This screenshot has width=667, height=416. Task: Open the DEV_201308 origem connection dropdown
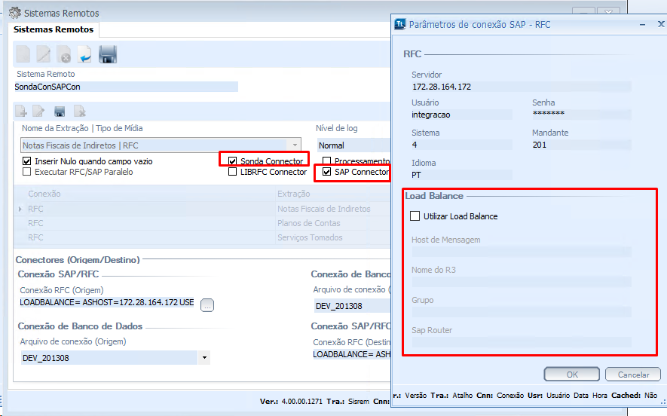pos(203,358)
